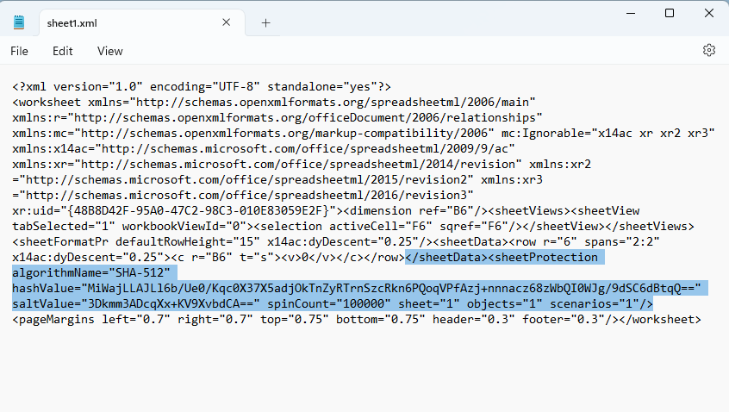Maximize the Notepad window

pyautogui.click(x=669, y=13)
